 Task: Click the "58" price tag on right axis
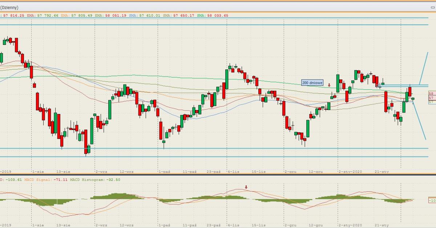(x=432, y=93)
